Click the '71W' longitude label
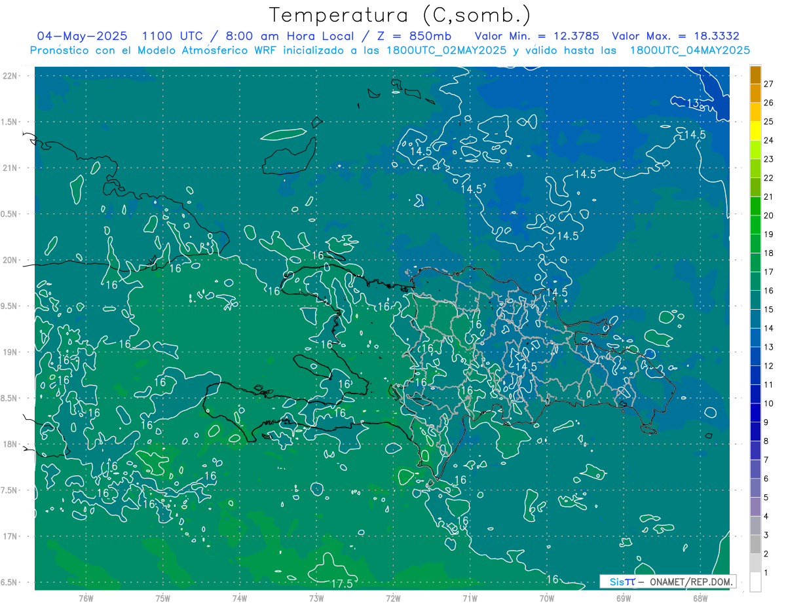Image resolution: width=786 pixels, height=607 pixels. (x=470, y=598)
